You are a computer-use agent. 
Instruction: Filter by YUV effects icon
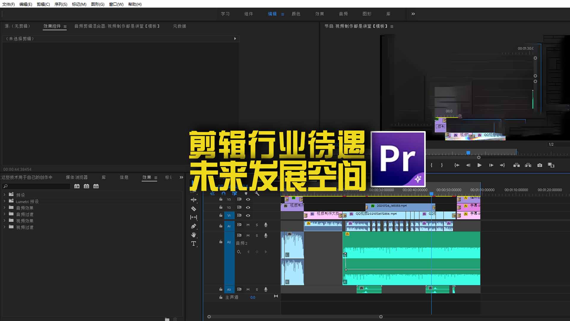(x=96, y=186)
